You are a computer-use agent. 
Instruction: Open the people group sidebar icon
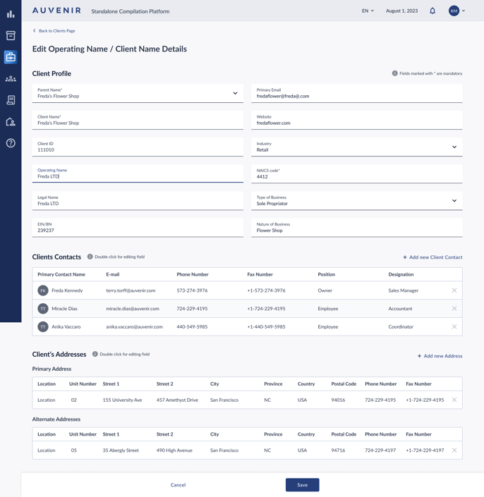pyautogui.click(x=11, y=79)
